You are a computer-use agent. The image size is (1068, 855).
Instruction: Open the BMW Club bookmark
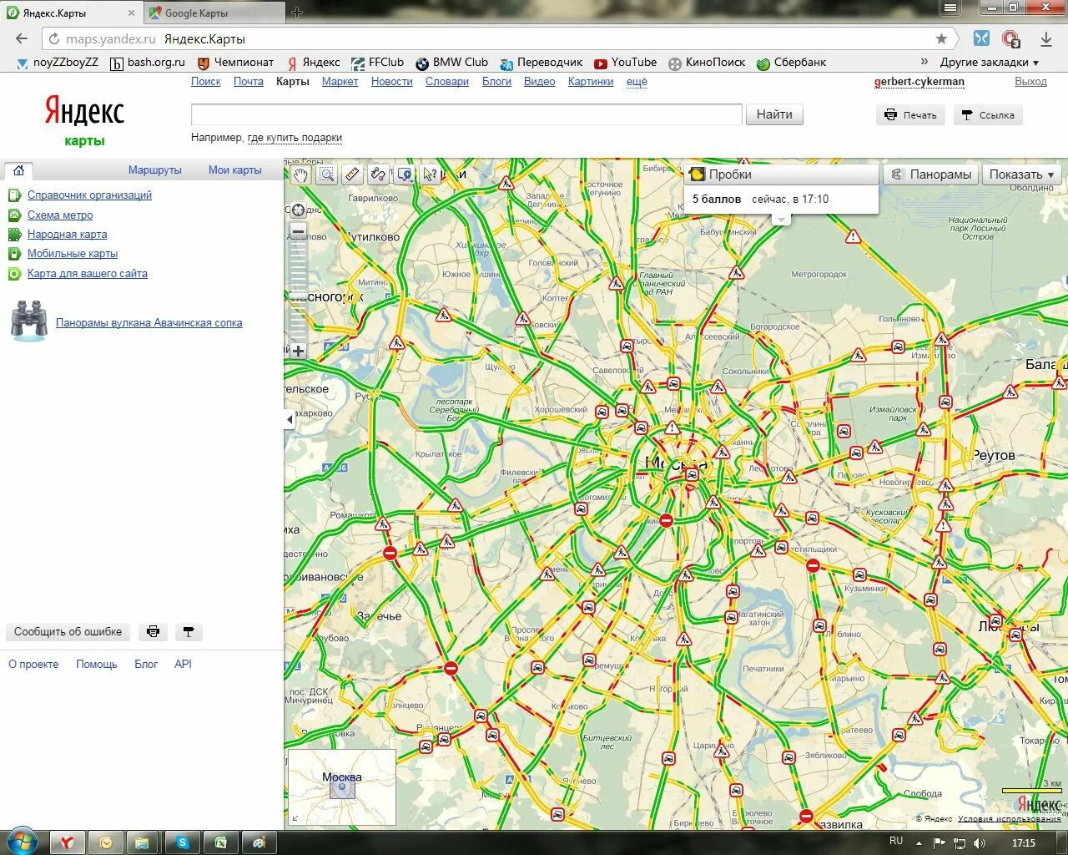tap(451, 63)
